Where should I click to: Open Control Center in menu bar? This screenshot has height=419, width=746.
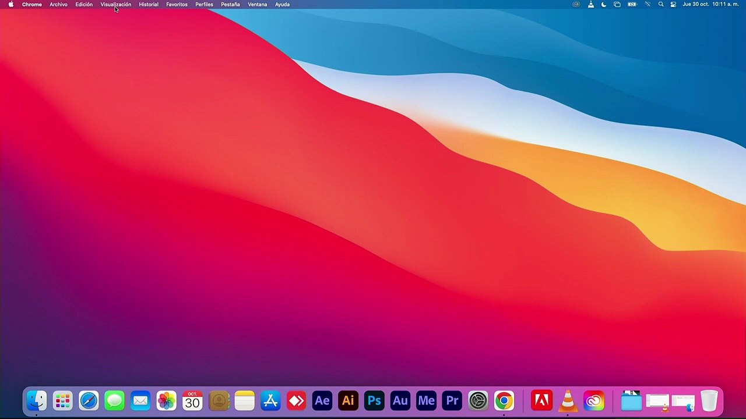point(673,5)
